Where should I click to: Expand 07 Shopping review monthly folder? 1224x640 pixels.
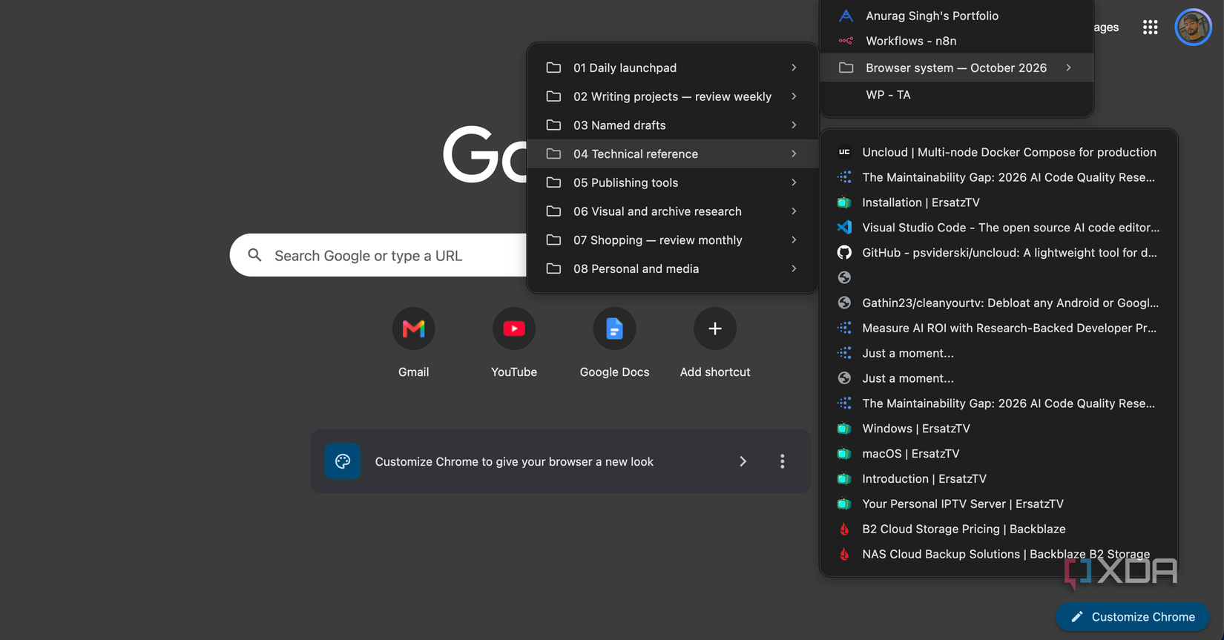[672, 240]
